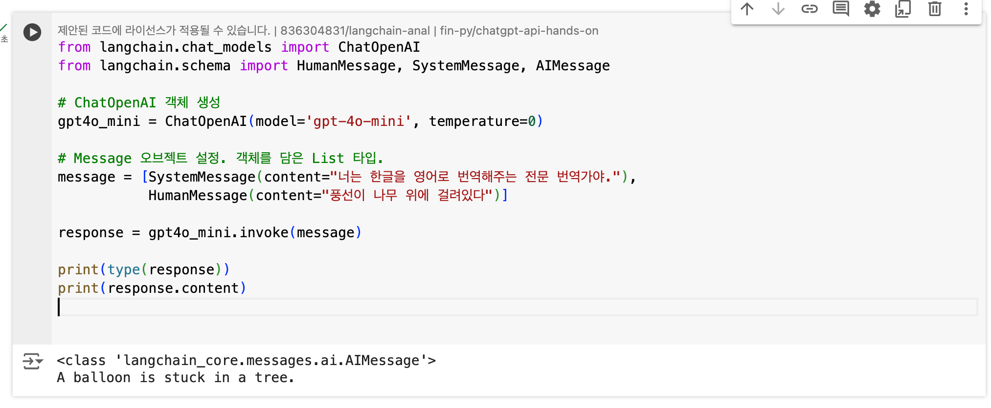Move cell down with arrow icon
This screenshot has width=991, height=408.
(x=778, y=9)
